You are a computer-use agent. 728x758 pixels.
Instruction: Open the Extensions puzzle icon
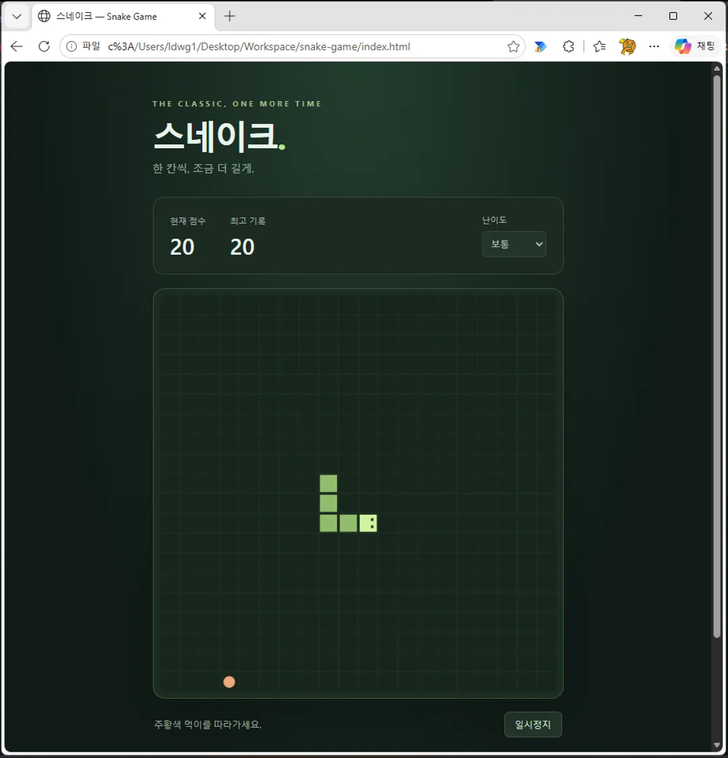click(x=568, y=46)
